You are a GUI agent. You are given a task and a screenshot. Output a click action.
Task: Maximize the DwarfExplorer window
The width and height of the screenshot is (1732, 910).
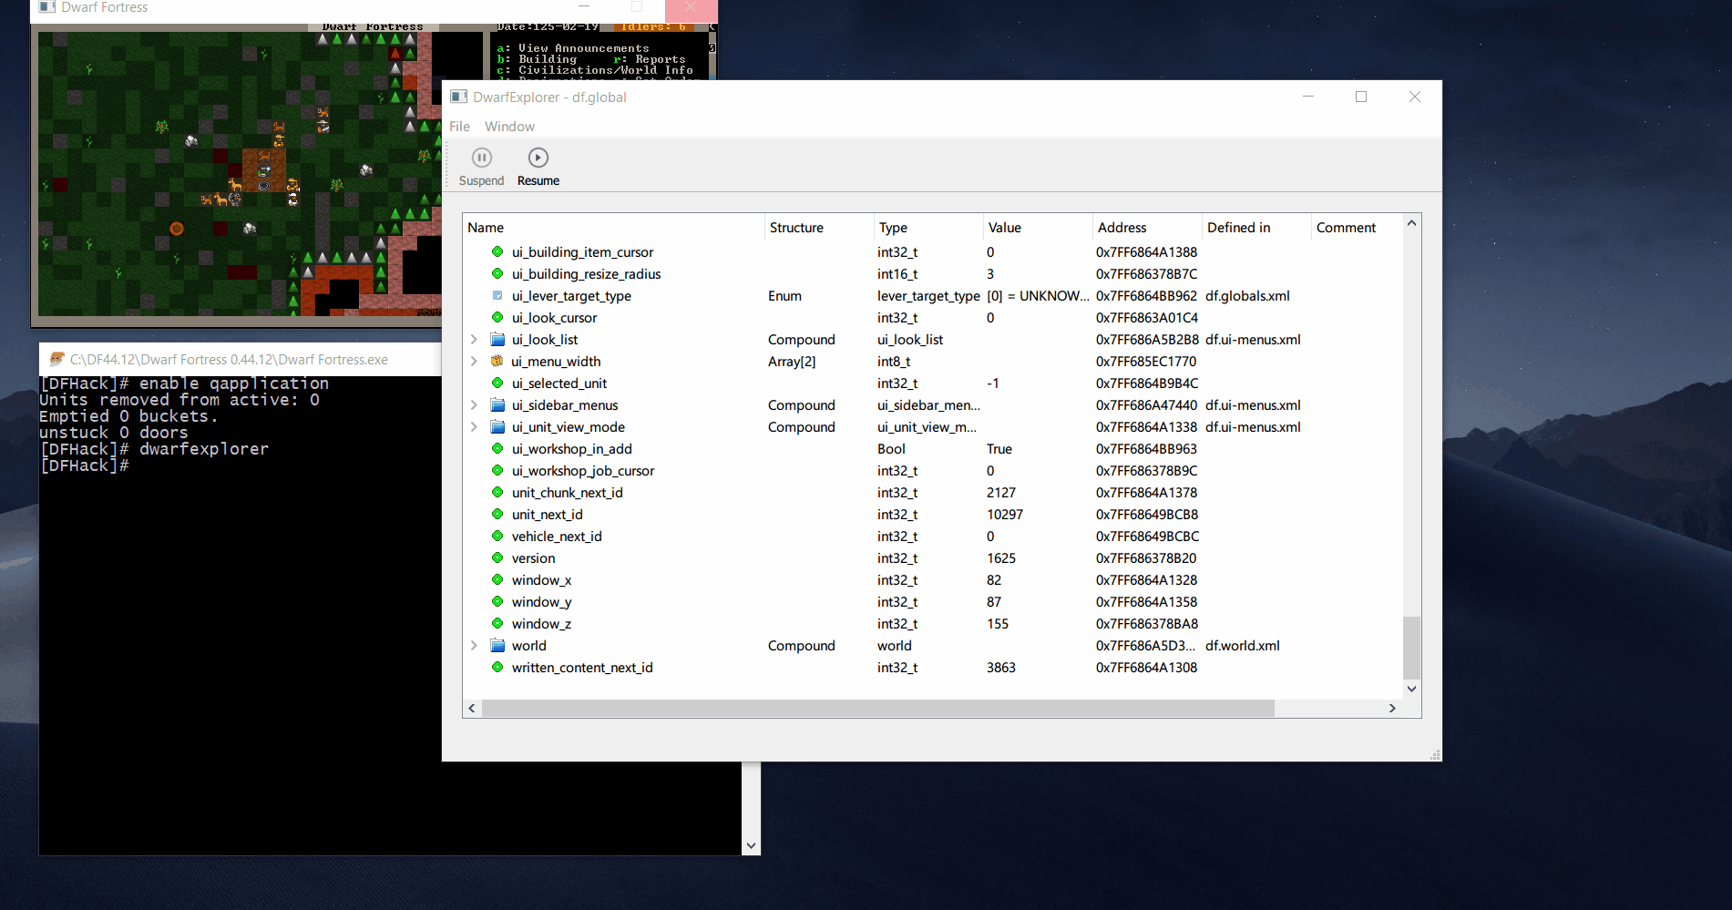1361,97
